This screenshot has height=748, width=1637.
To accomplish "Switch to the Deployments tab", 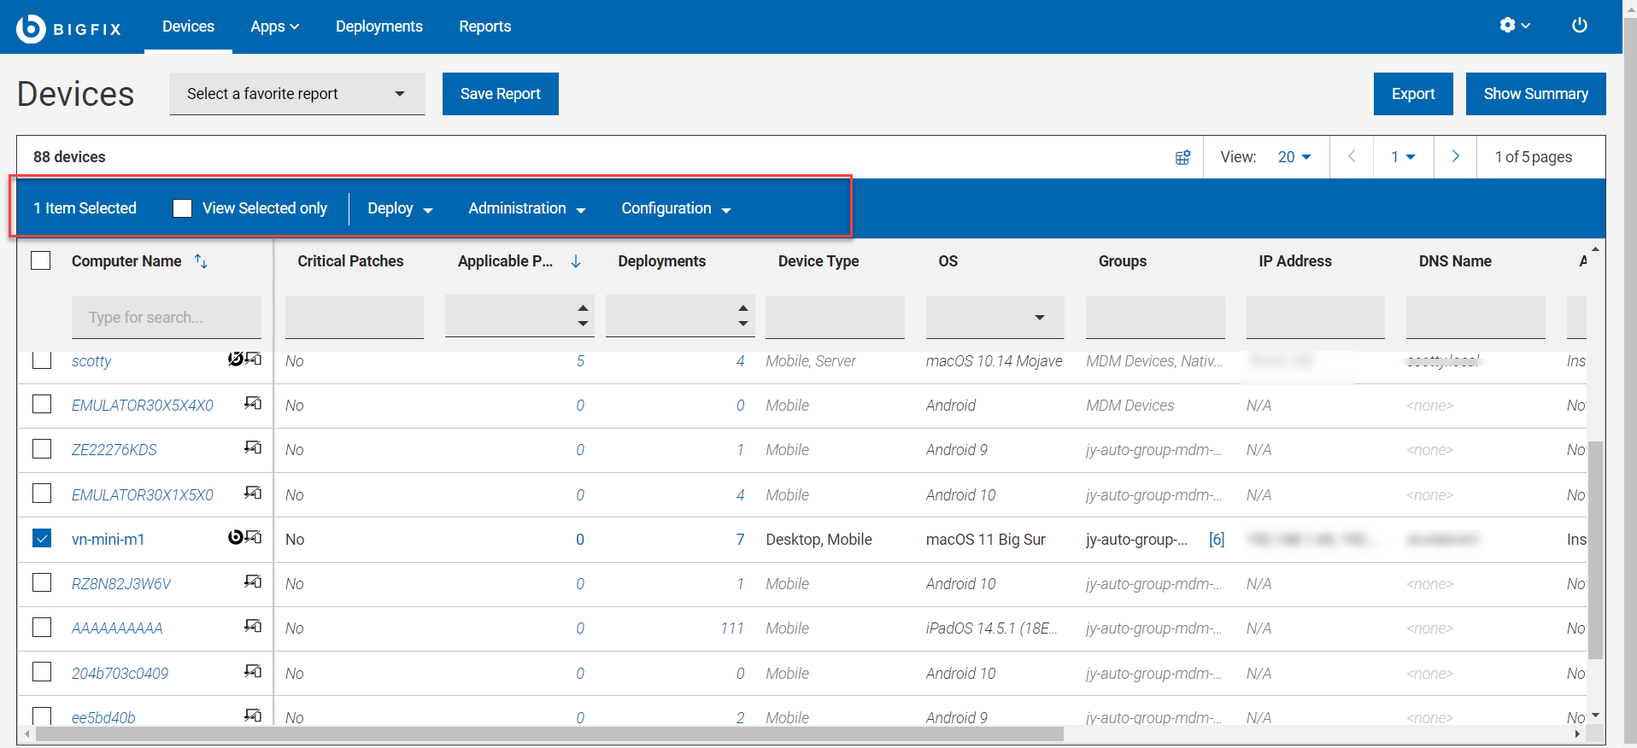I will (x=378, y=26).
